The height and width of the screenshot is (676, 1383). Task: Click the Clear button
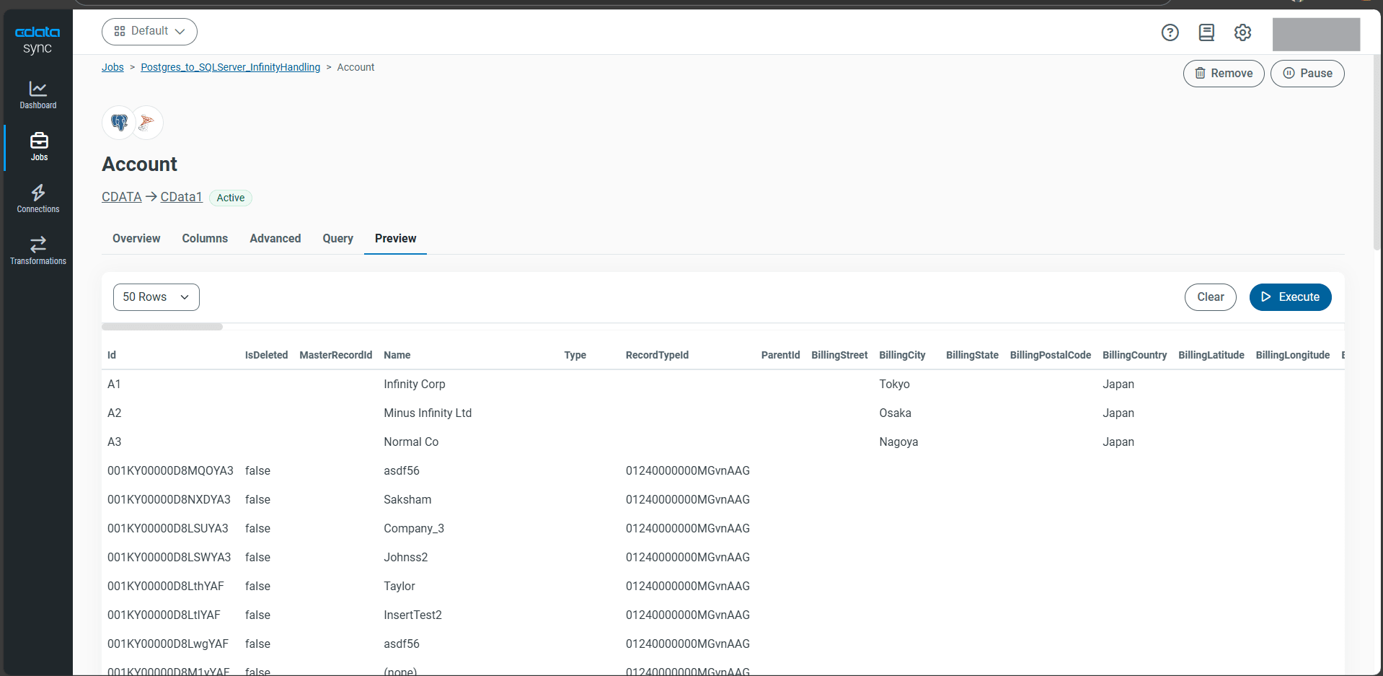tap(1210, 297)
